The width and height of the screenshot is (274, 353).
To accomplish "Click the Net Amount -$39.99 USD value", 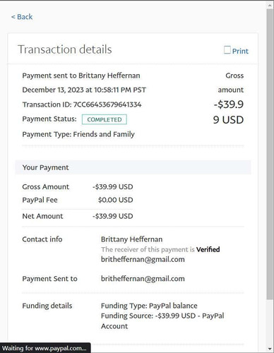I will point(113,216).
